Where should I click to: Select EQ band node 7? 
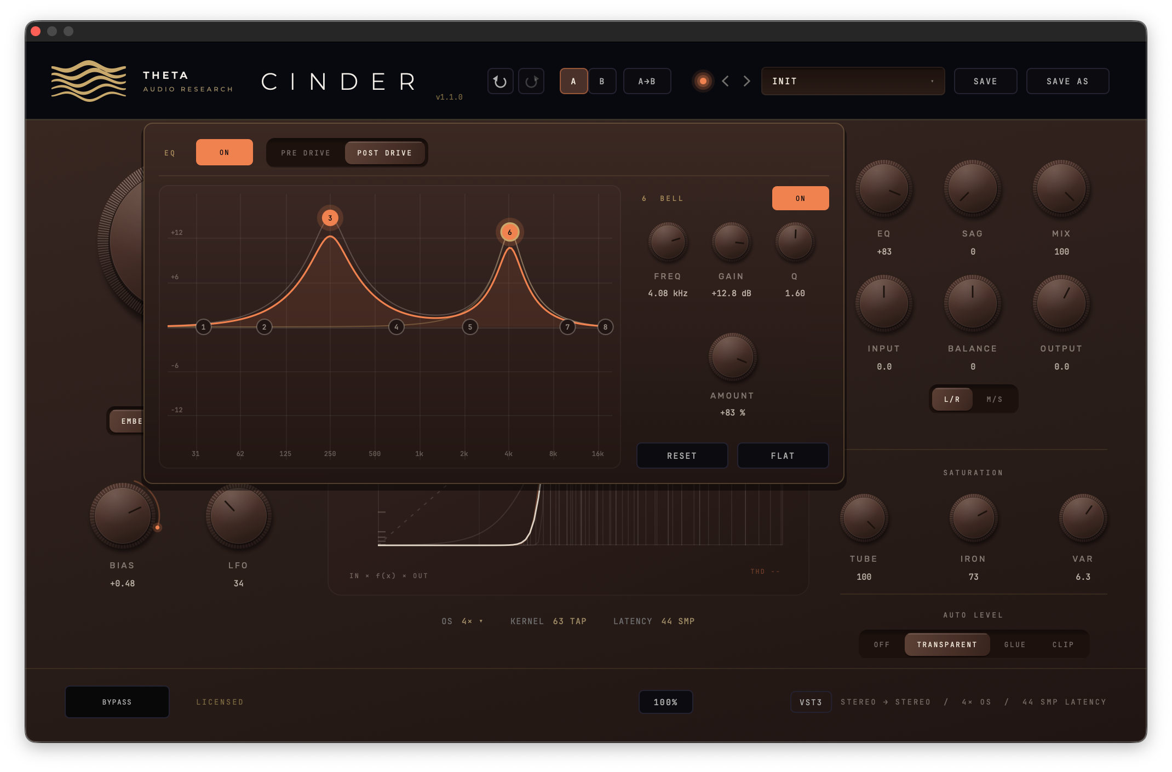tap(567, 327)
